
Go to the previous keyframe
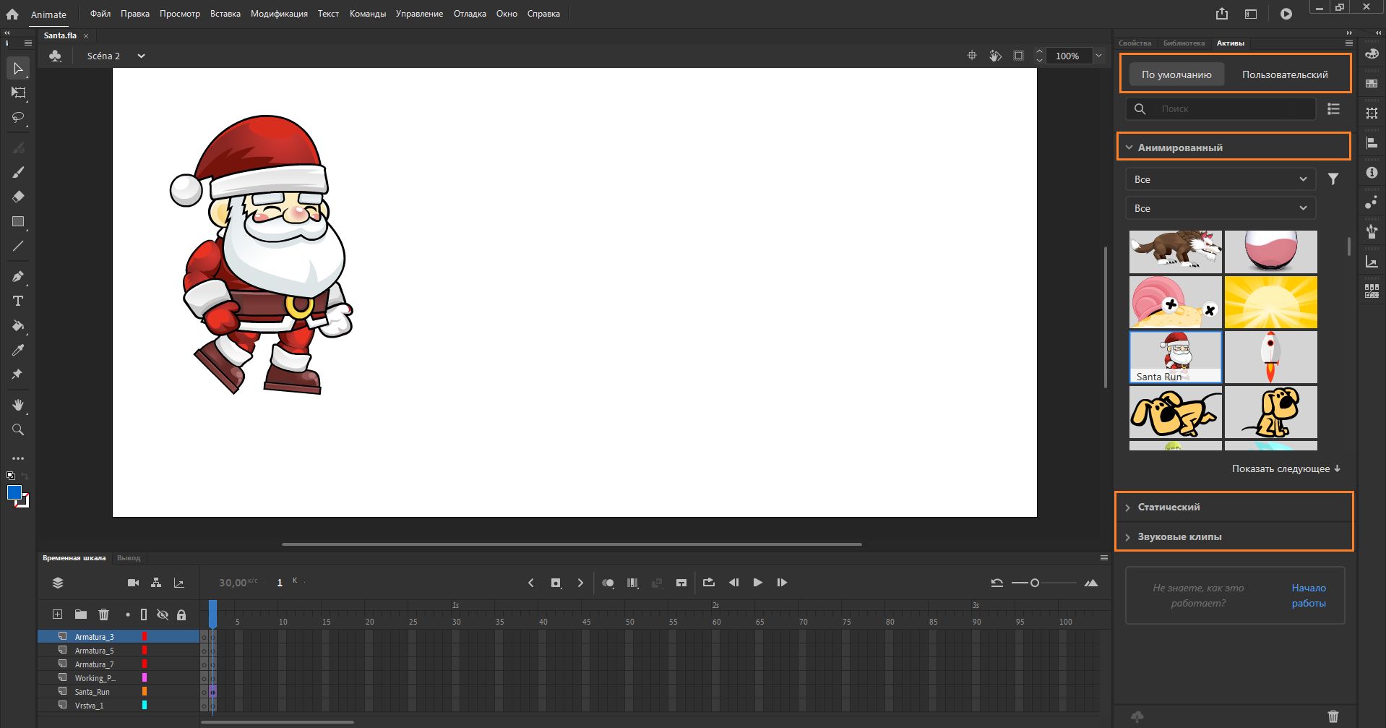[x=531, y=583]
